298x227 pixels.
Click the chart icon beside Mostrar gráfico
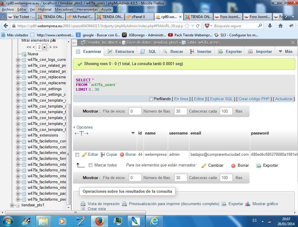[247, 204]
